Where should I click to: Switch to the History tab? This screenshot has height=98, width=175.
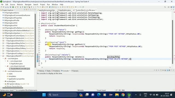pyautogui.click(x=41, y=71)
